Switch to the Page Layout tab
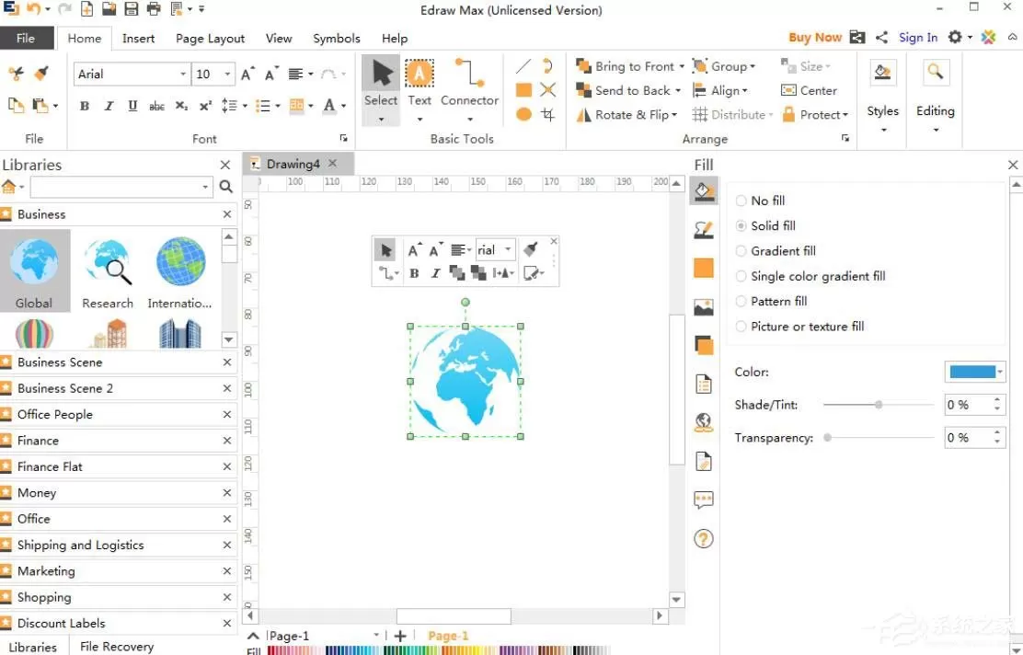The image size is (1023, 655). [210, 39]
